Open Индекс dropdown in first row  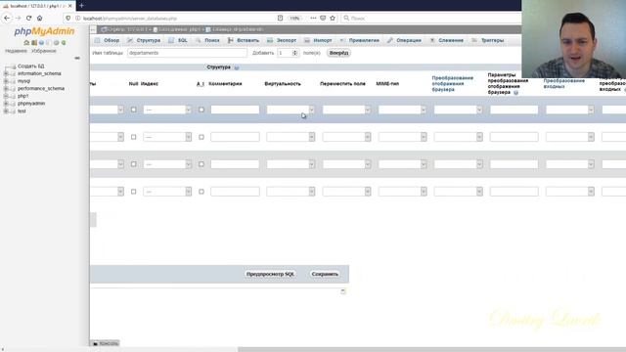point(167,110)
